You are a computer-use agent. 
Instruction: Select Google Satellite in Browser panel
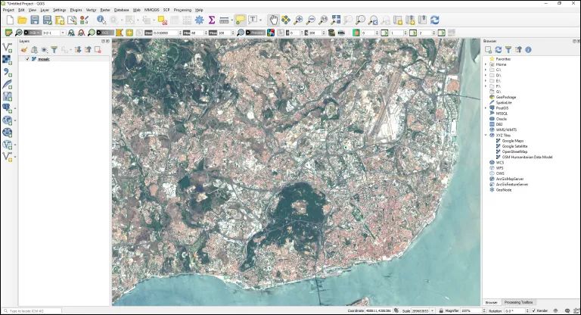pos(514,146)
